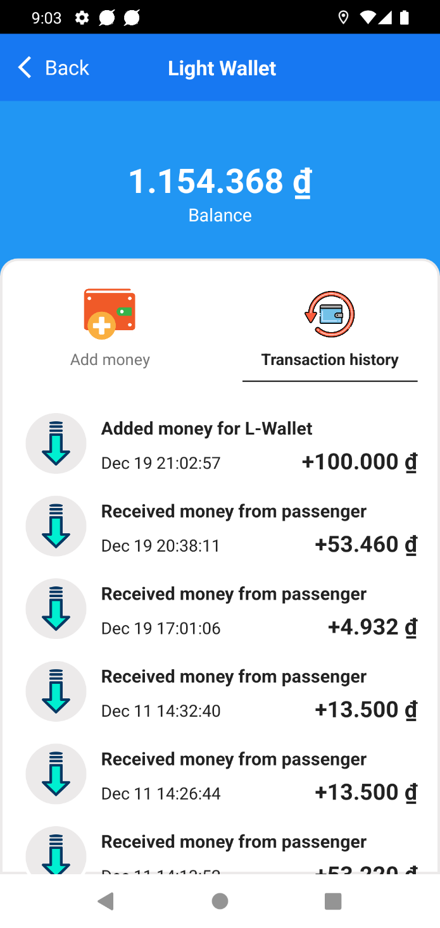Select the Added money for L-Wallet transaction
The image size is (440, 928).
click(x=206, y=428)
